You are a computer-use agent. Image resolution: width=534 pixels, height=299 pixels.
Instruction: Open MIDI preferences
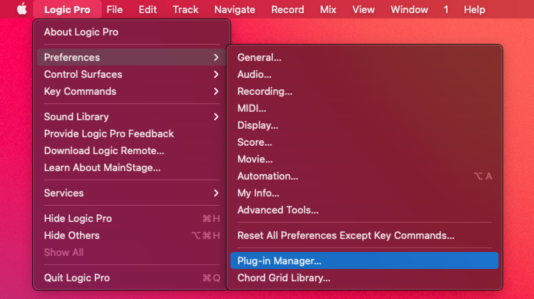(364, 108)
